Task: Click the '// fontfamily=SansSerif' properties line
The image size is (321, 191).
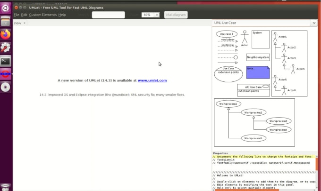Action: point(261,163)
